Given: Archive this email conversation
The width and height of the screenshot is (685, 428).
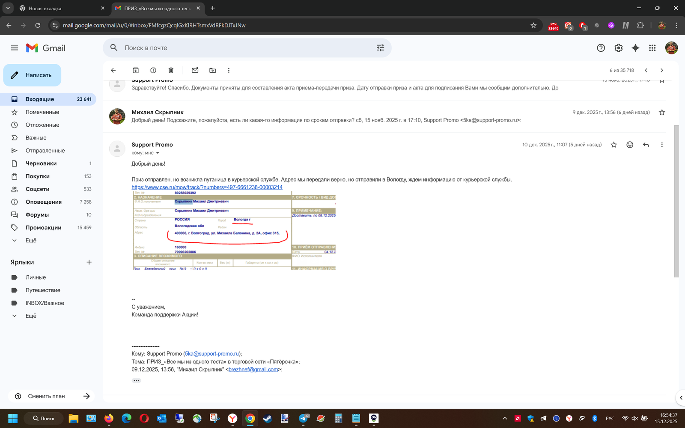Looking at the screenshot, I should coord(136,70).
